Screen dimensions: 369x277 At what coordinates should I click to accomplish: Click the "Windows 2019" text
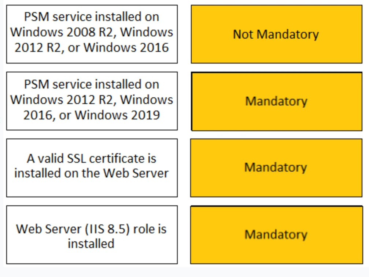[121, 115]
